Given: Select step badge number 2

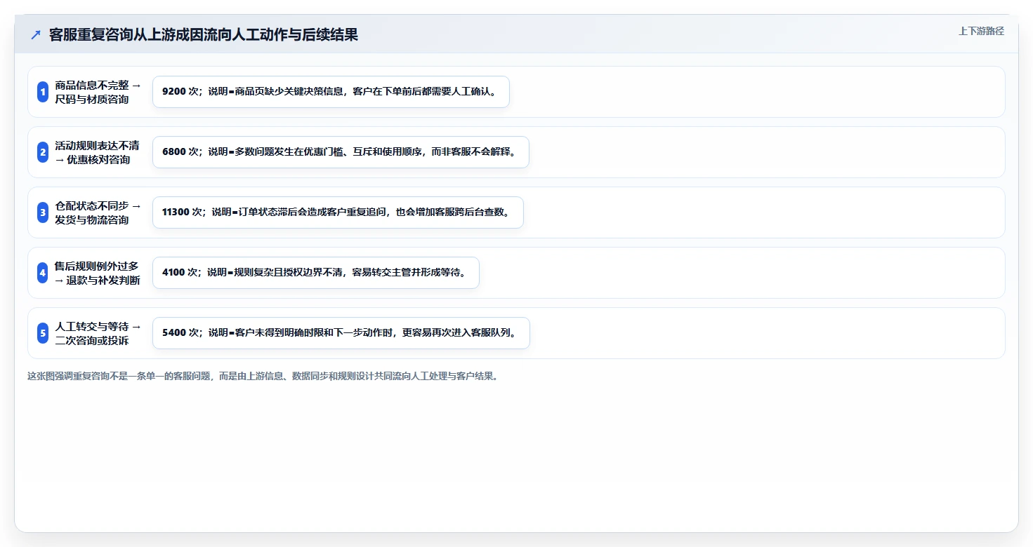Looking at the screenshot, I should pyautogui.click(x=43, y=152).
